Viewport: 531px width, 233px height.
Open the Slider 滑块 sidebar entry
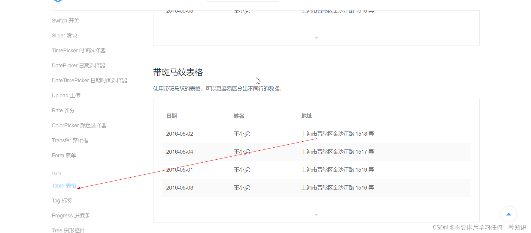pos(65,36)
